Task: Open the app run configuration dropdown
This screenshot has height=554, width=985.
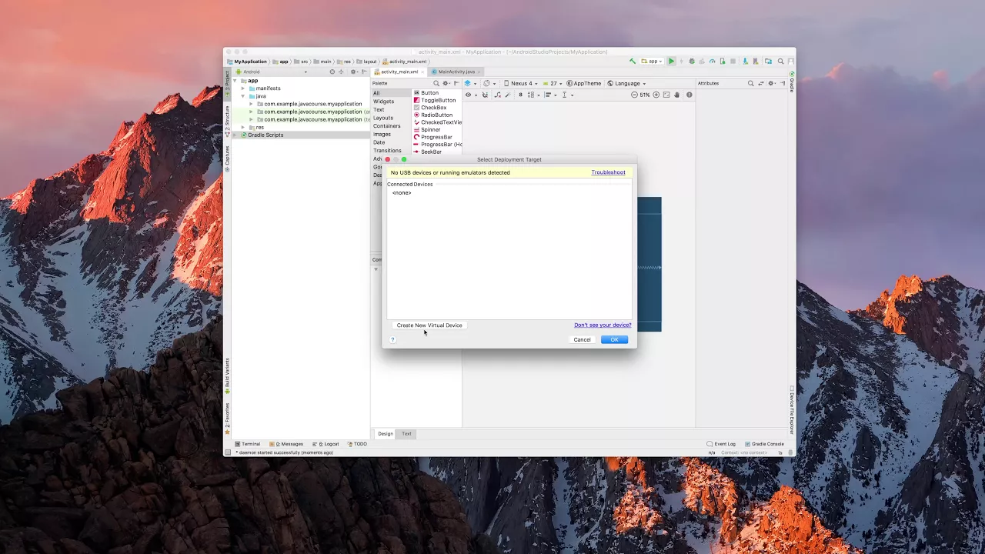Action: pyautogui.click(x=652, y=61)
